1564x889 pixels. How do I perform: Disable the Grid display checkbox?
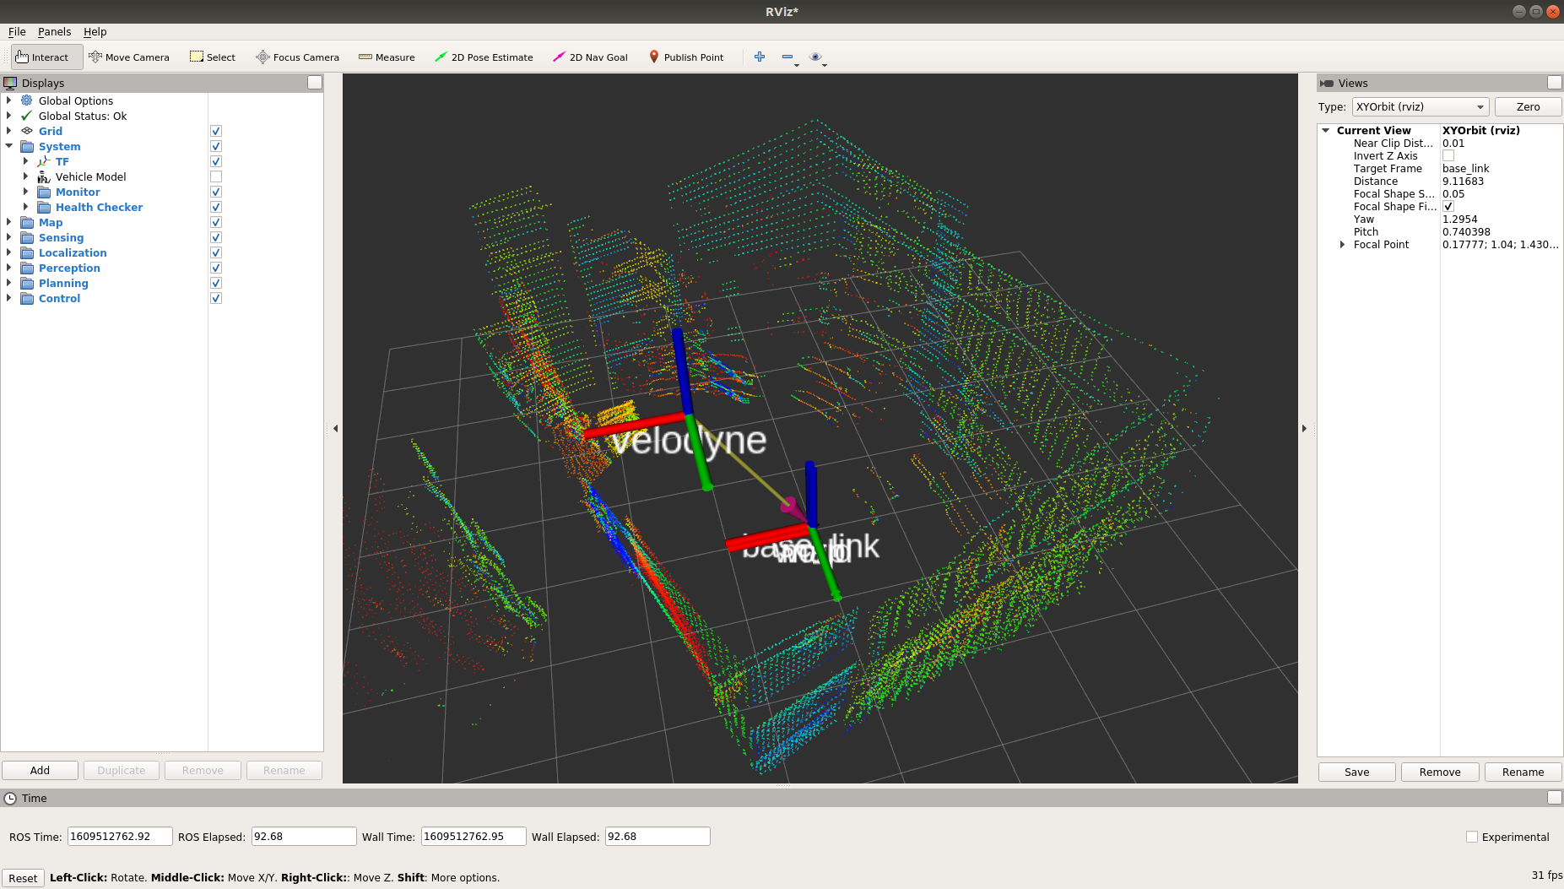pyautogui.click(x=216, y=131)
